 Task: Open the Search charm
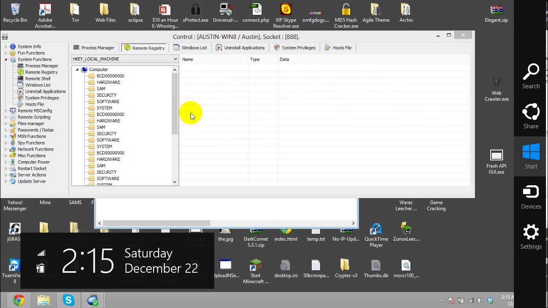point(531,76)
